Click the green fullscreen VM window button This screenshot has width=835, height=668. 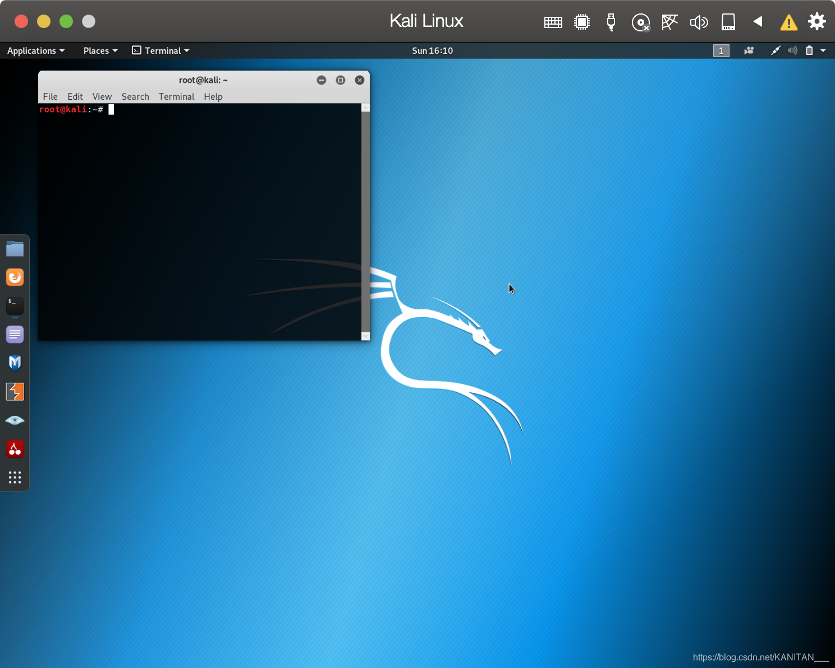point(66,21)
